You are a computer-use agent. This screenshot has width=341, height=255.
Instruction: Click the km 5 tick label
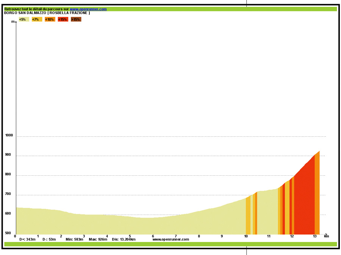pyautogui.click(x=130, y=236)
